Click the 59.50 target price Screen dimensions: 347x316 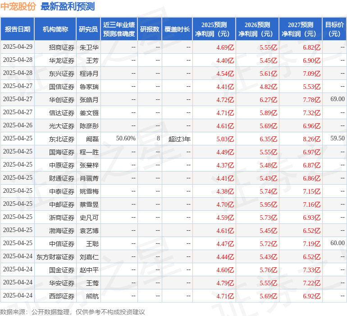(x=338, y=138)
